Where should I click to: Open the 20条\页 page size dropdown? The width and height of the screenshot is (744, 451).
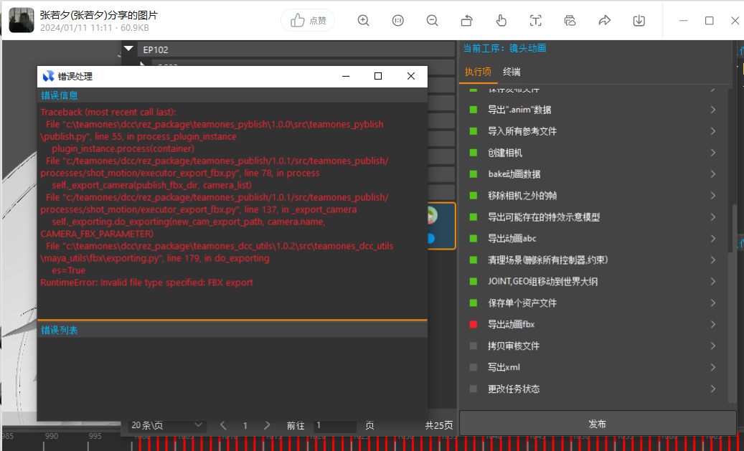(167, 426)
